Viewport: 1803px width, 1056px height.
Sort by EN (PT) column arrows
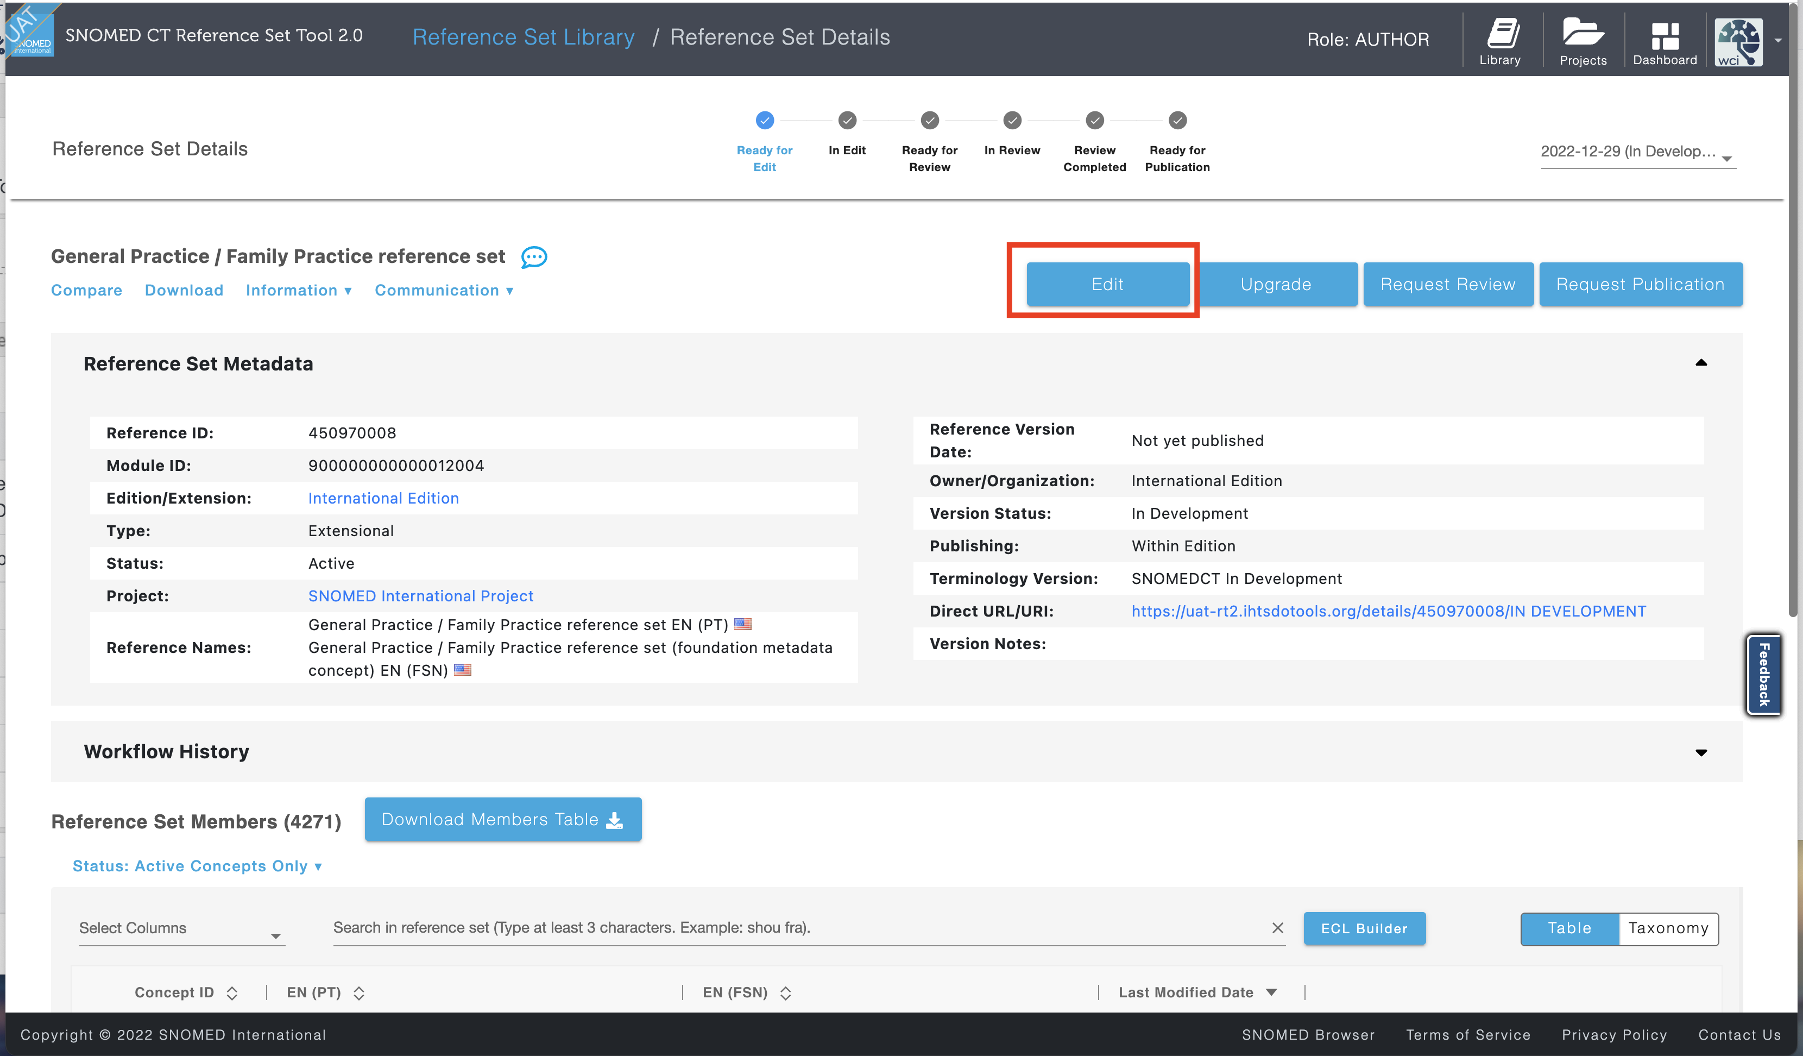point(359,992)
